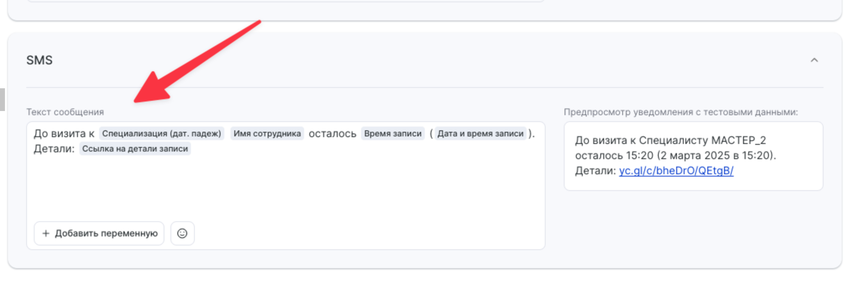The width and height of the screenshot is (863, 283).
Task: Select the Дата и время записи chip
Action: [x=480, y=134]
